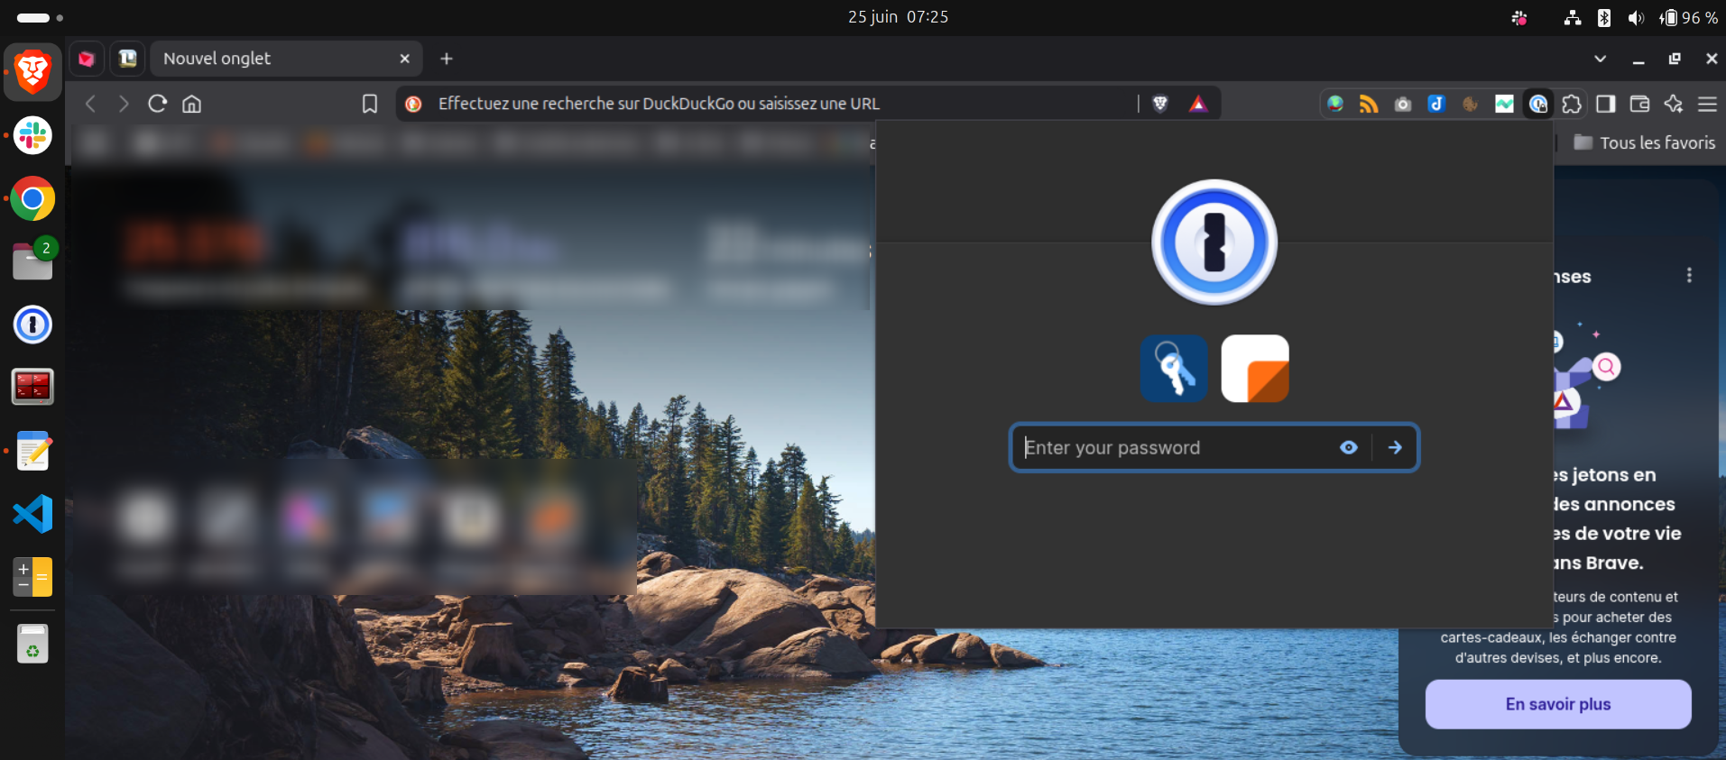Reload the current page

coord(158,104)
